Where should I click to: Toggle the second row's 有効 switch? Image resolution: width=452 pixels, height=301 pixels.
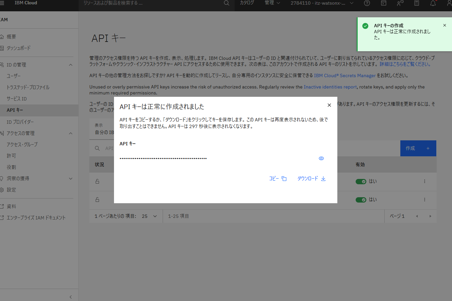tap(361, 200)
